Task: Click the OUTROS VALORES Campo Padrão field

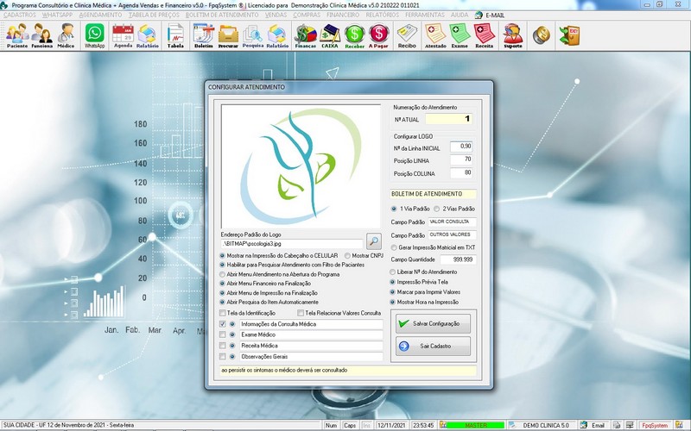Action: click(x=452, y=234)
